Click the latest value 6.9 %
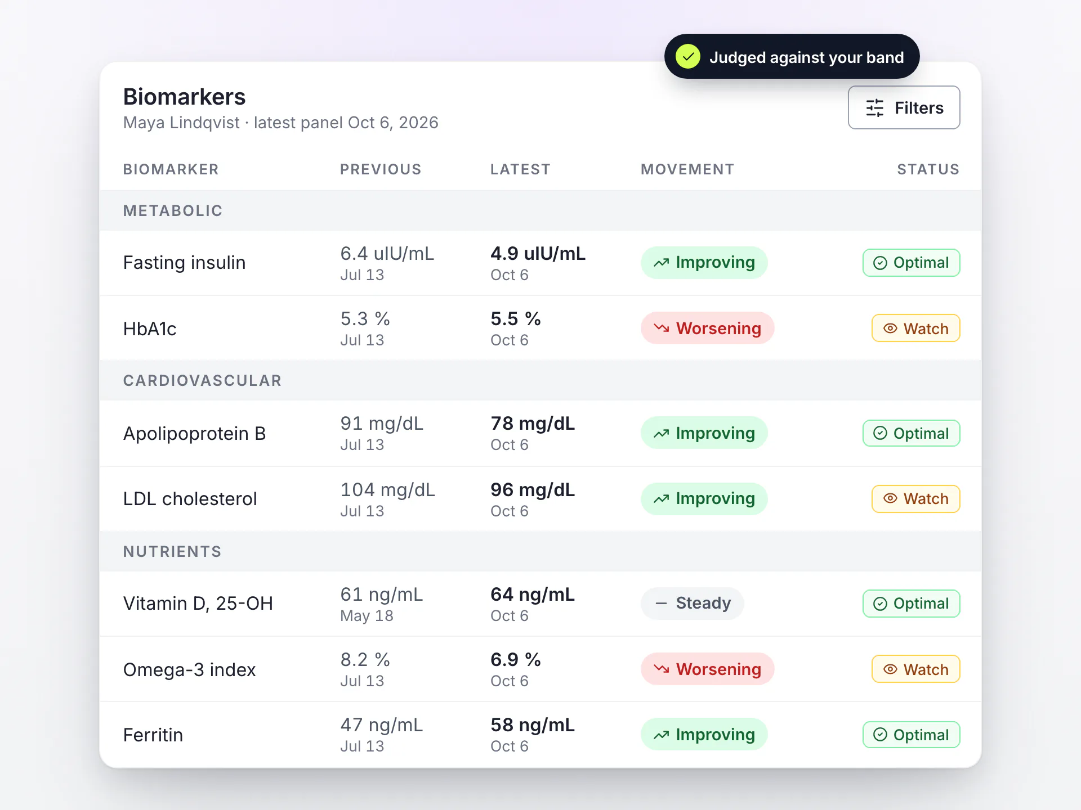 [x=515, y=660]
